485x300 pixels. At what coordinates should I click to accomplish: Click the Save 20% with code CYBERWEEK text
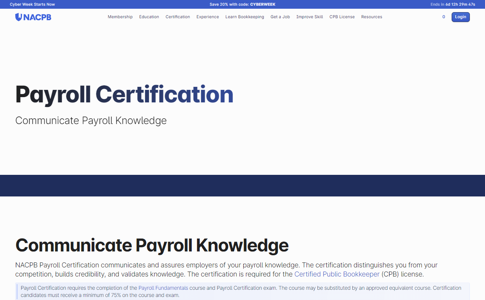[242, 4]
